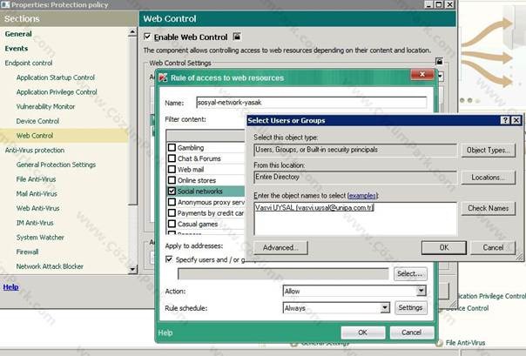
Task: Click Select button for users and groups
Action: tap(410, 273)
